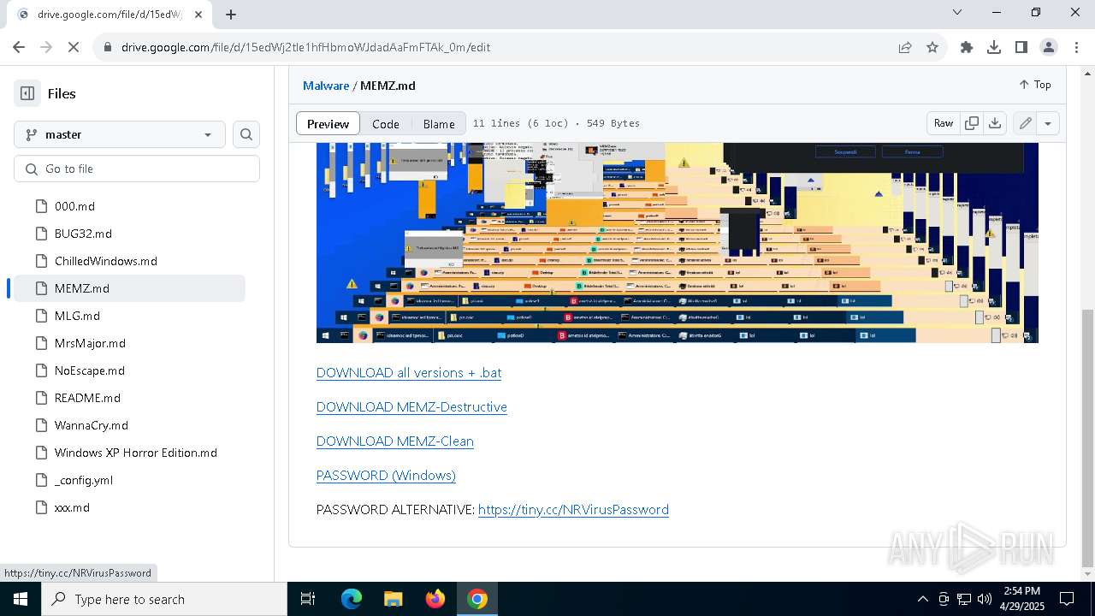Open the Malware repository breadcrumb

(326, 86)
